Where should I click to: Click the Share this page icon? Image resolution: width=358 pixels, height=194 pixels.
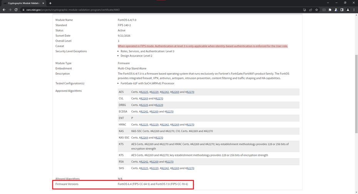click(x=311, y=10)
